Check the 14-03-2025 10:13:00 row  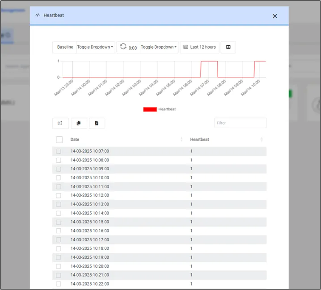click(59, 204)
